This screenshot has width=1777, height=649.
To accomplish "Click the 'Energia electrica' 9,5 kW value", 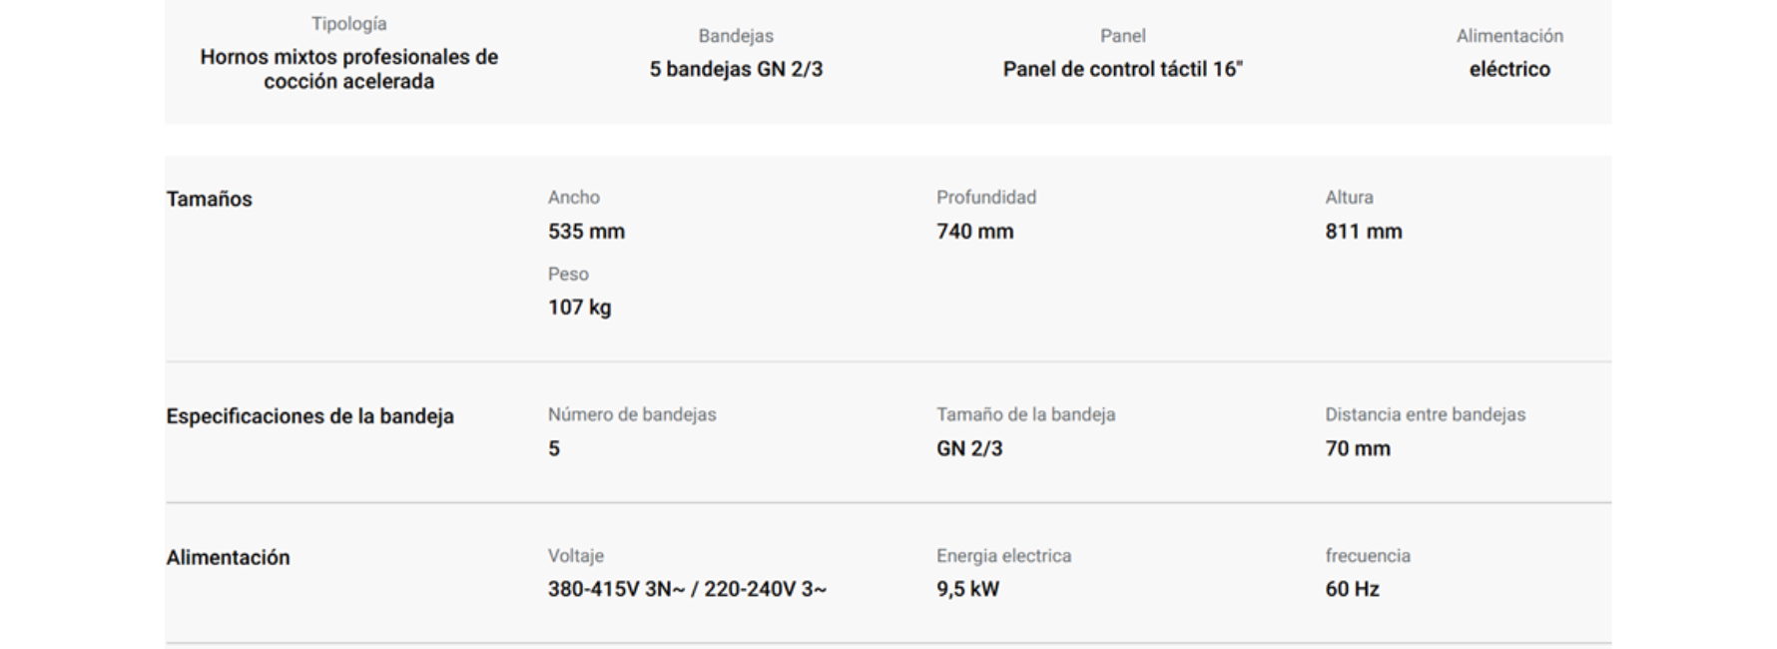I will pos(967,589).
